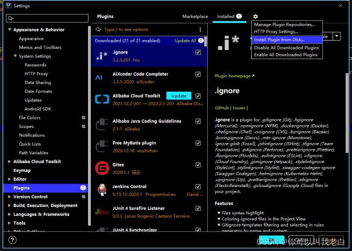The image size is (352, 251).
Task: Click the plugins gear settings icon
Action: [x=255, y=17]
